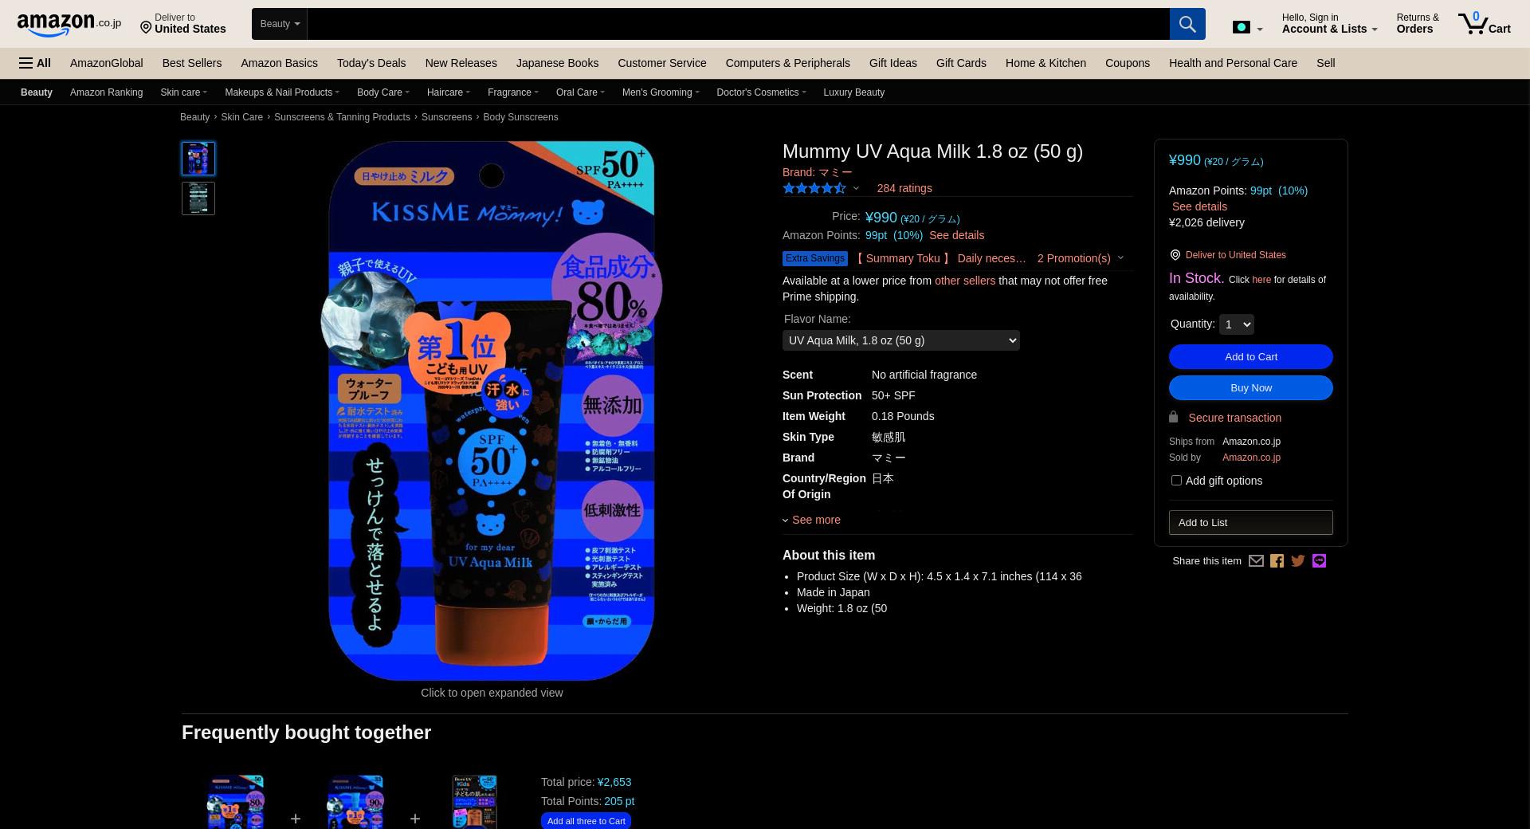This screenshot has width=1530, height=829.
Task: Open the Coupons page
Action: pyautogui.click(x=1127, y=63)
